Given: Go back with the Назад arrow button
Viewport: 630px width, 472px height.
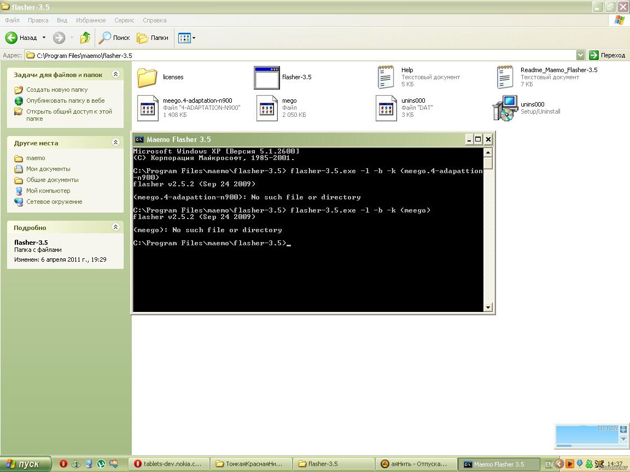Looking at the screenshot, I should tap(21, 38).
